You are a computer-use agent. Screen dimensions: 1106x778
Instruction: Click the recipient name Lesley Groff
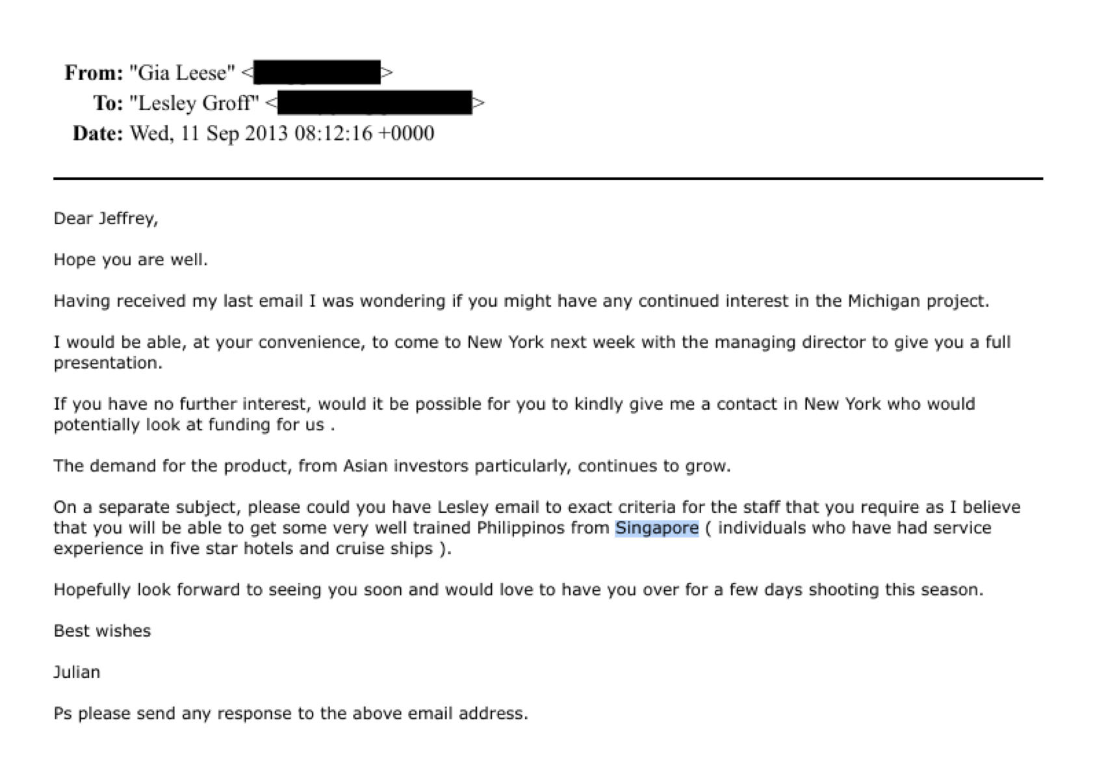point(194,103)
